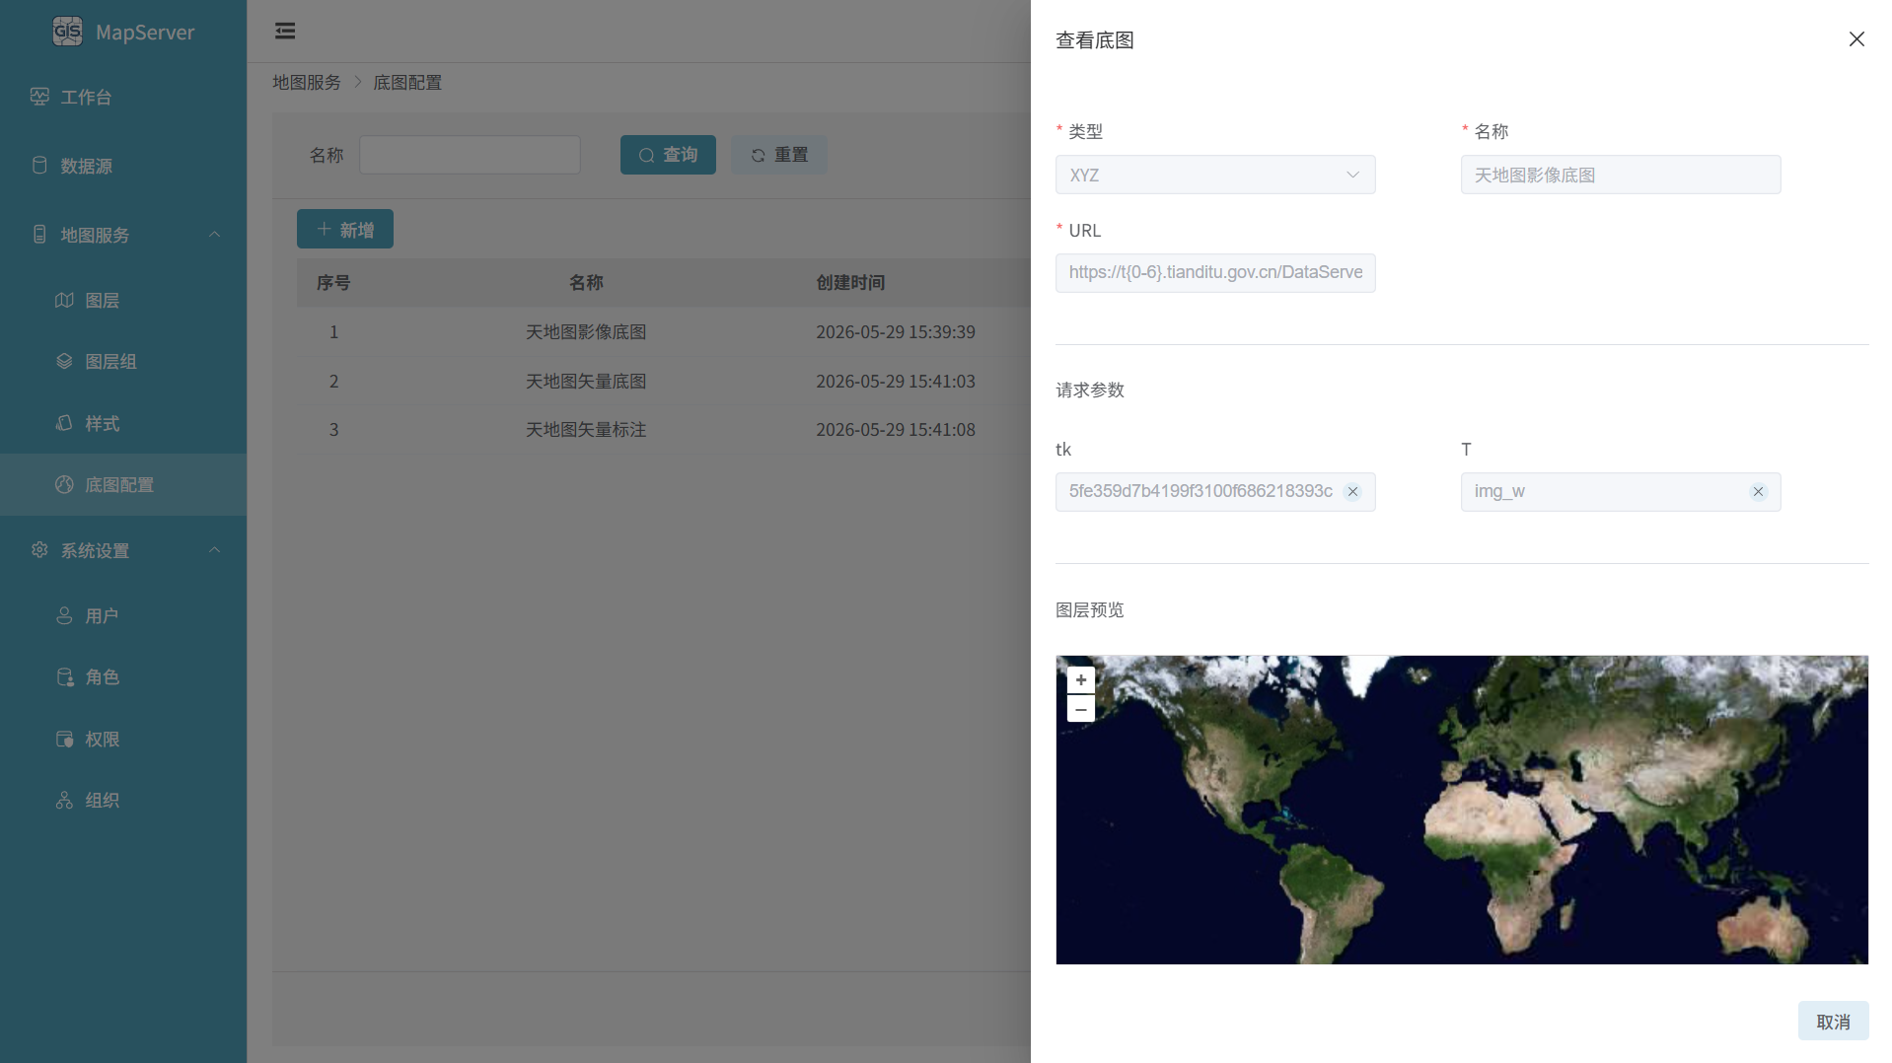The image size is (1892, 1063).
Task: Toggle the sidebar collapse hamburger icon
Action: pyautogui.click(x=285, y=31)
